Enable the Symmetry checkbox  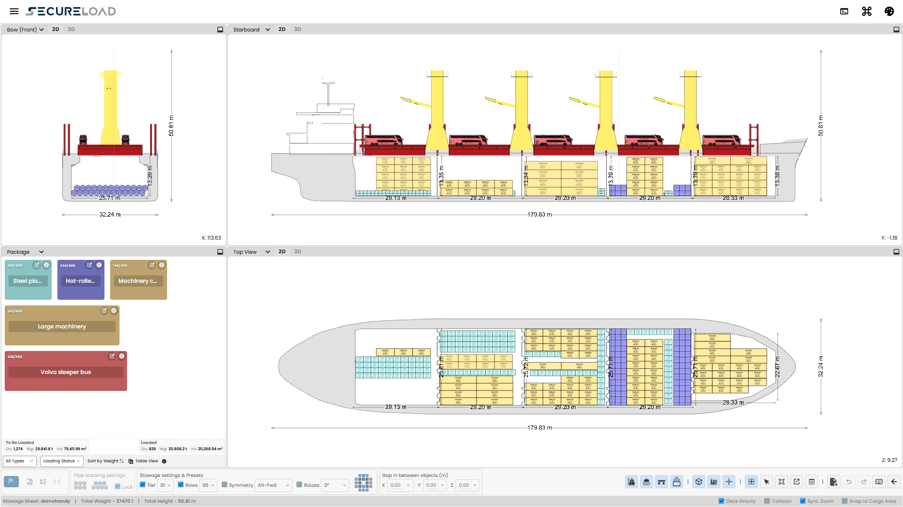click(x=224, y=484)
